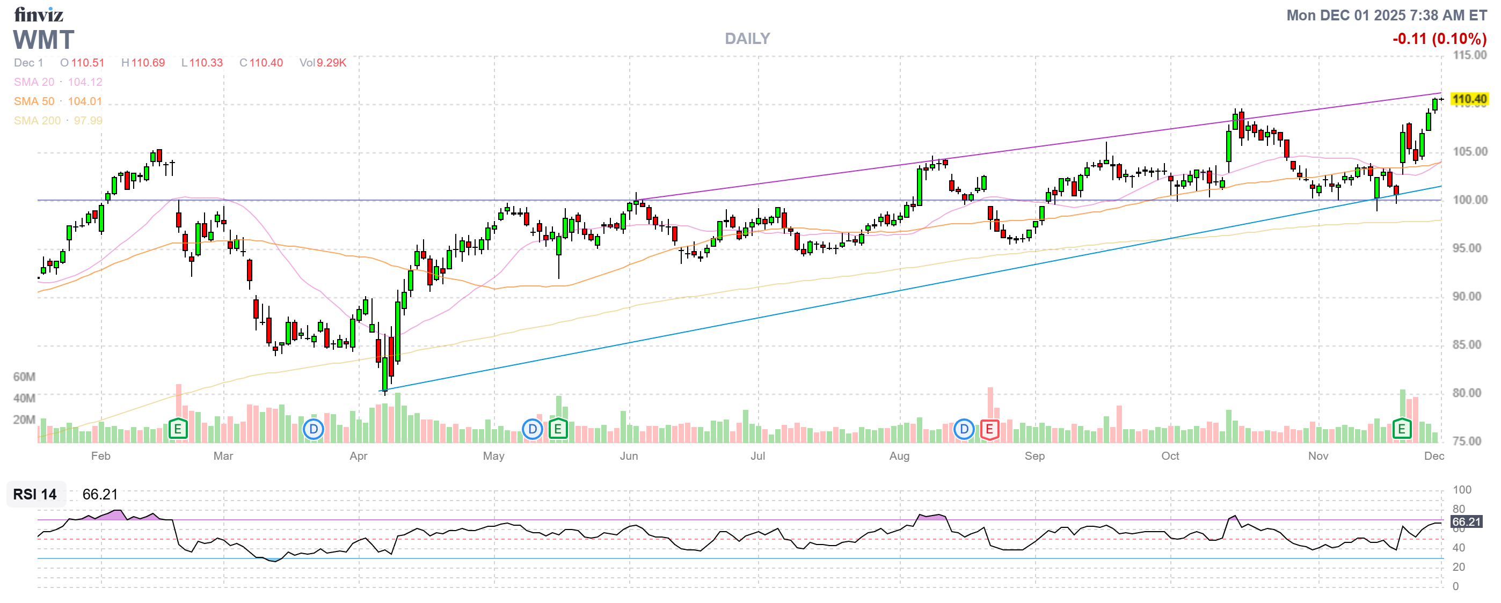Click the yellow 110.40 current price tag
This screenshot has height=603, width=1501.
1468,99
